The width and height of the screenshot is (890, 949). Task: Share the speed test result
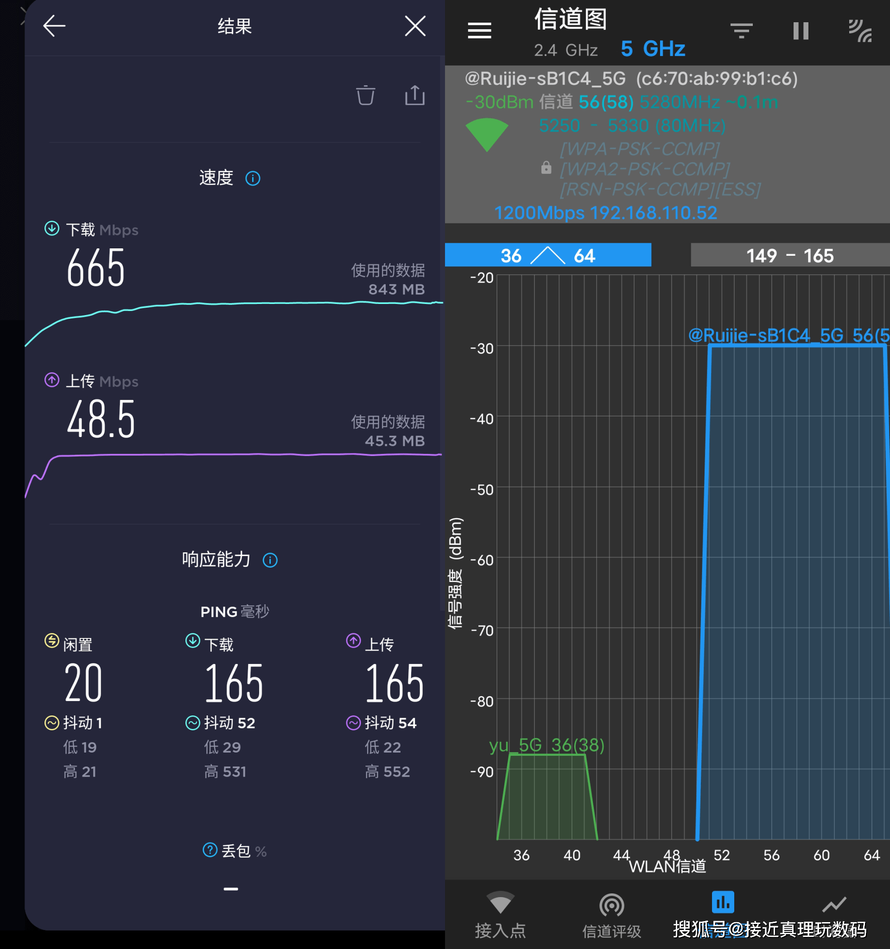[x=414, y=95]
